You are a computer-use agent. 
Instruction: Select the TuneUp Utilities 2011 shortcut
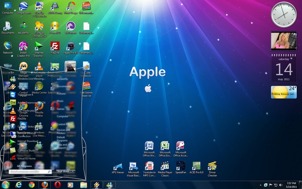coord(39,29)
